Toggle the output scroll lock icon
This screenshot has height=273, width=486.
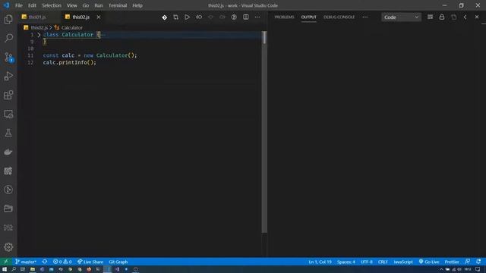[442, 17]
